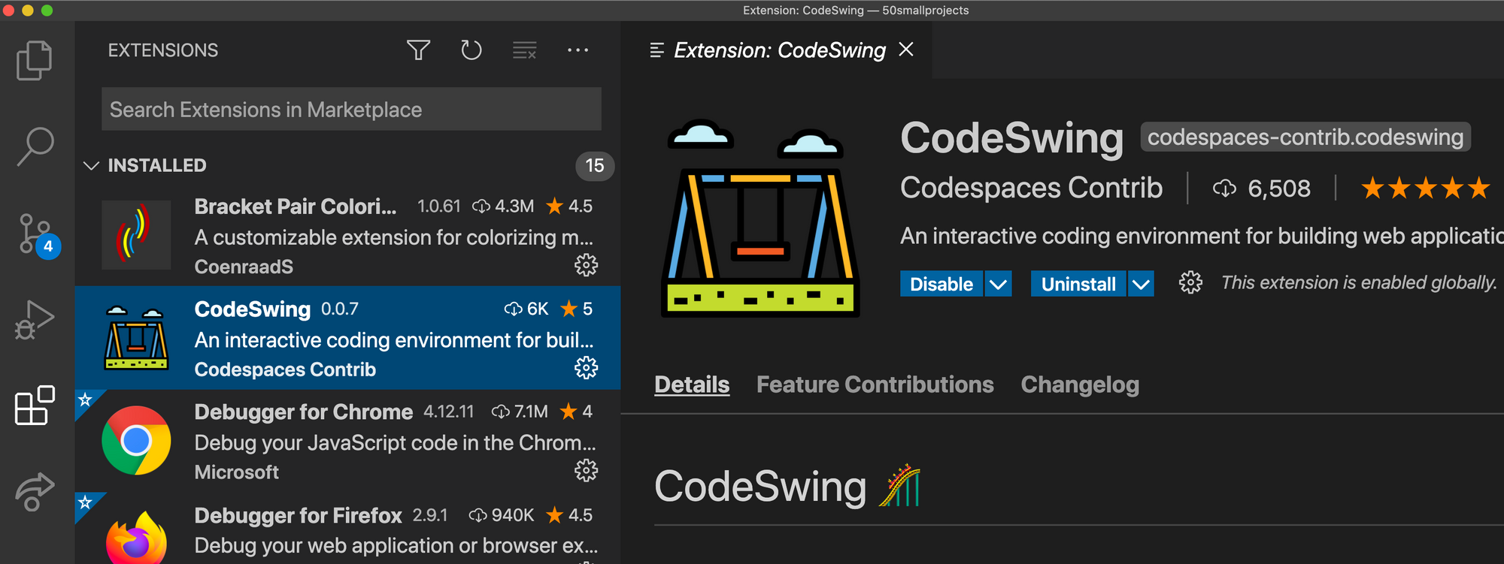The width and height of the screenshot is (1504, 564).
Task: Manage CodeSwing via gear in the list
Action: tap(587, 368)
